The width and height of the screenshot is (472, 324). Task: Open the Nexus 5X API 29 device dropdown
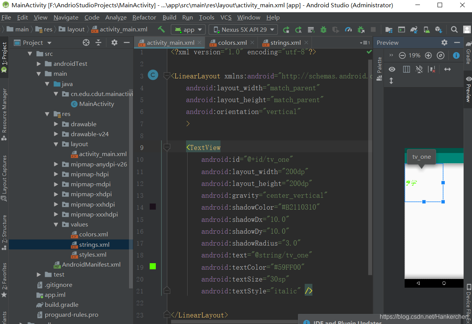(x=243, y=29)
